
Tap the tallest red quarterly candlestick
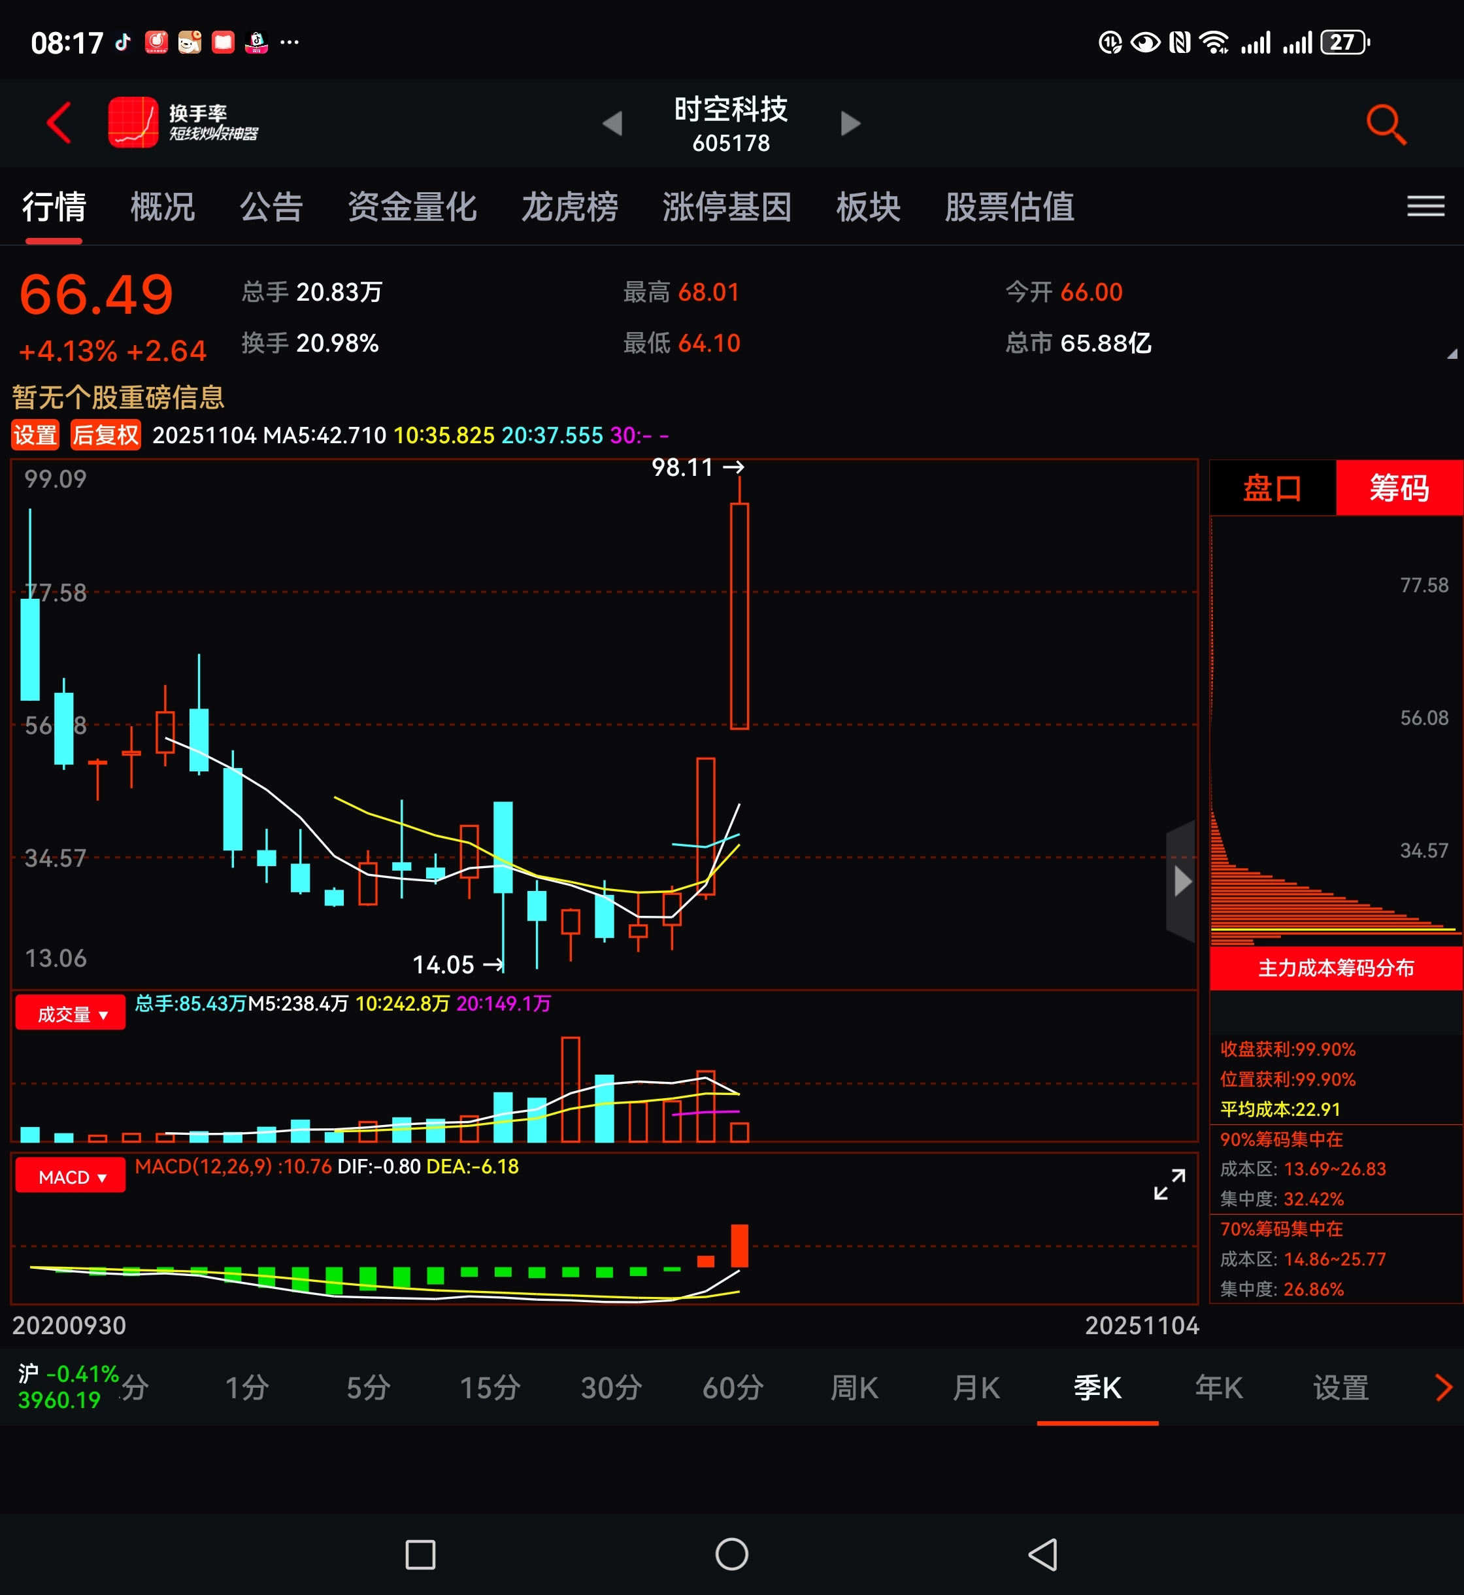coord(739,616)
